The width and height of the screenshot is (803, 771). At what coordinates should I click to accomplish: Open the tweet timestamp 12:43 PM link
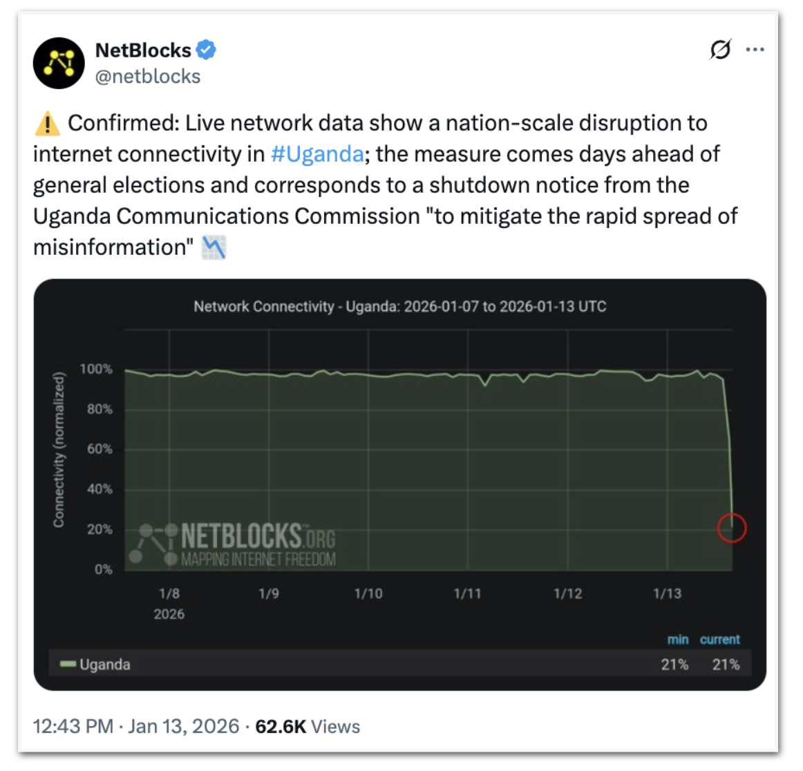point(73,727)
